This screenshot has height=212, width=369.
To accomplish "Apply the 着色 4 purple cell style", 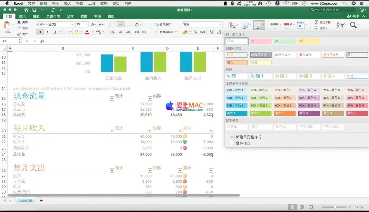I will [309, 113].
